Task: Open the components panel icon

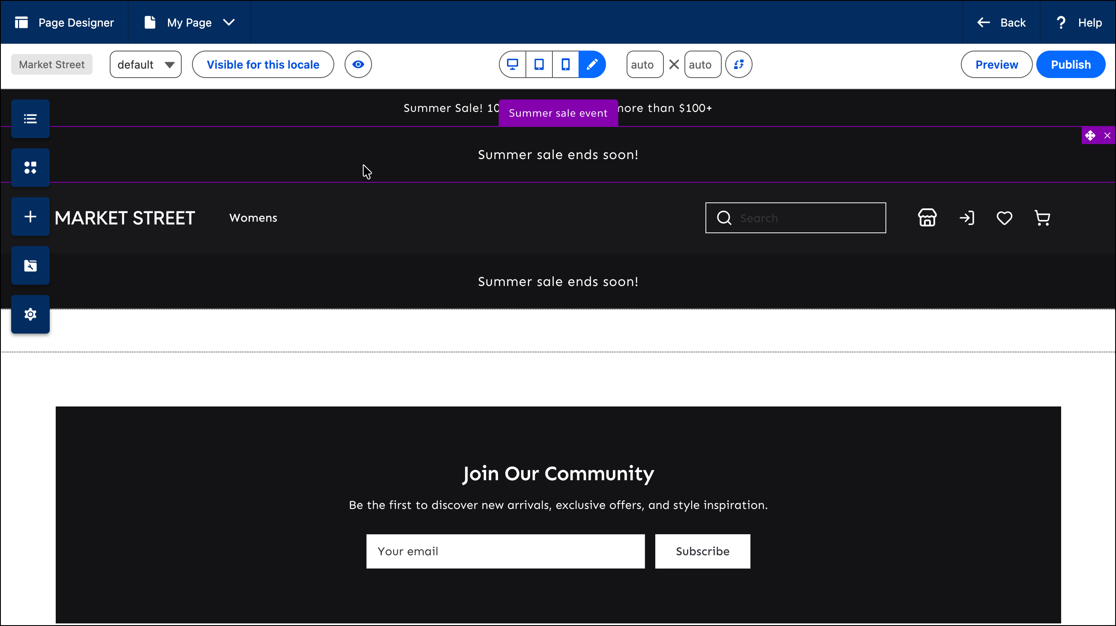Action: pos(30,168)
